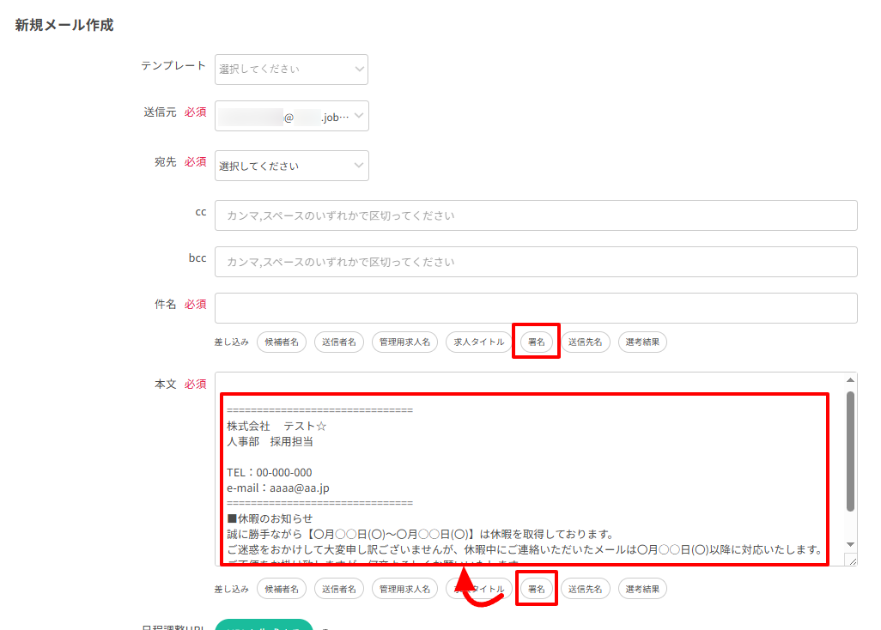Open the 宛先 recipient dropdown

click(291, 166)
